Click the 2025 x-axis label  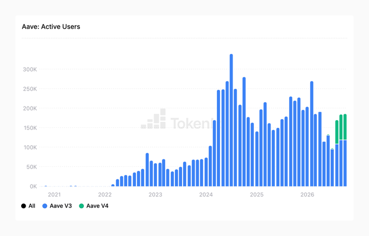[257, 195]
